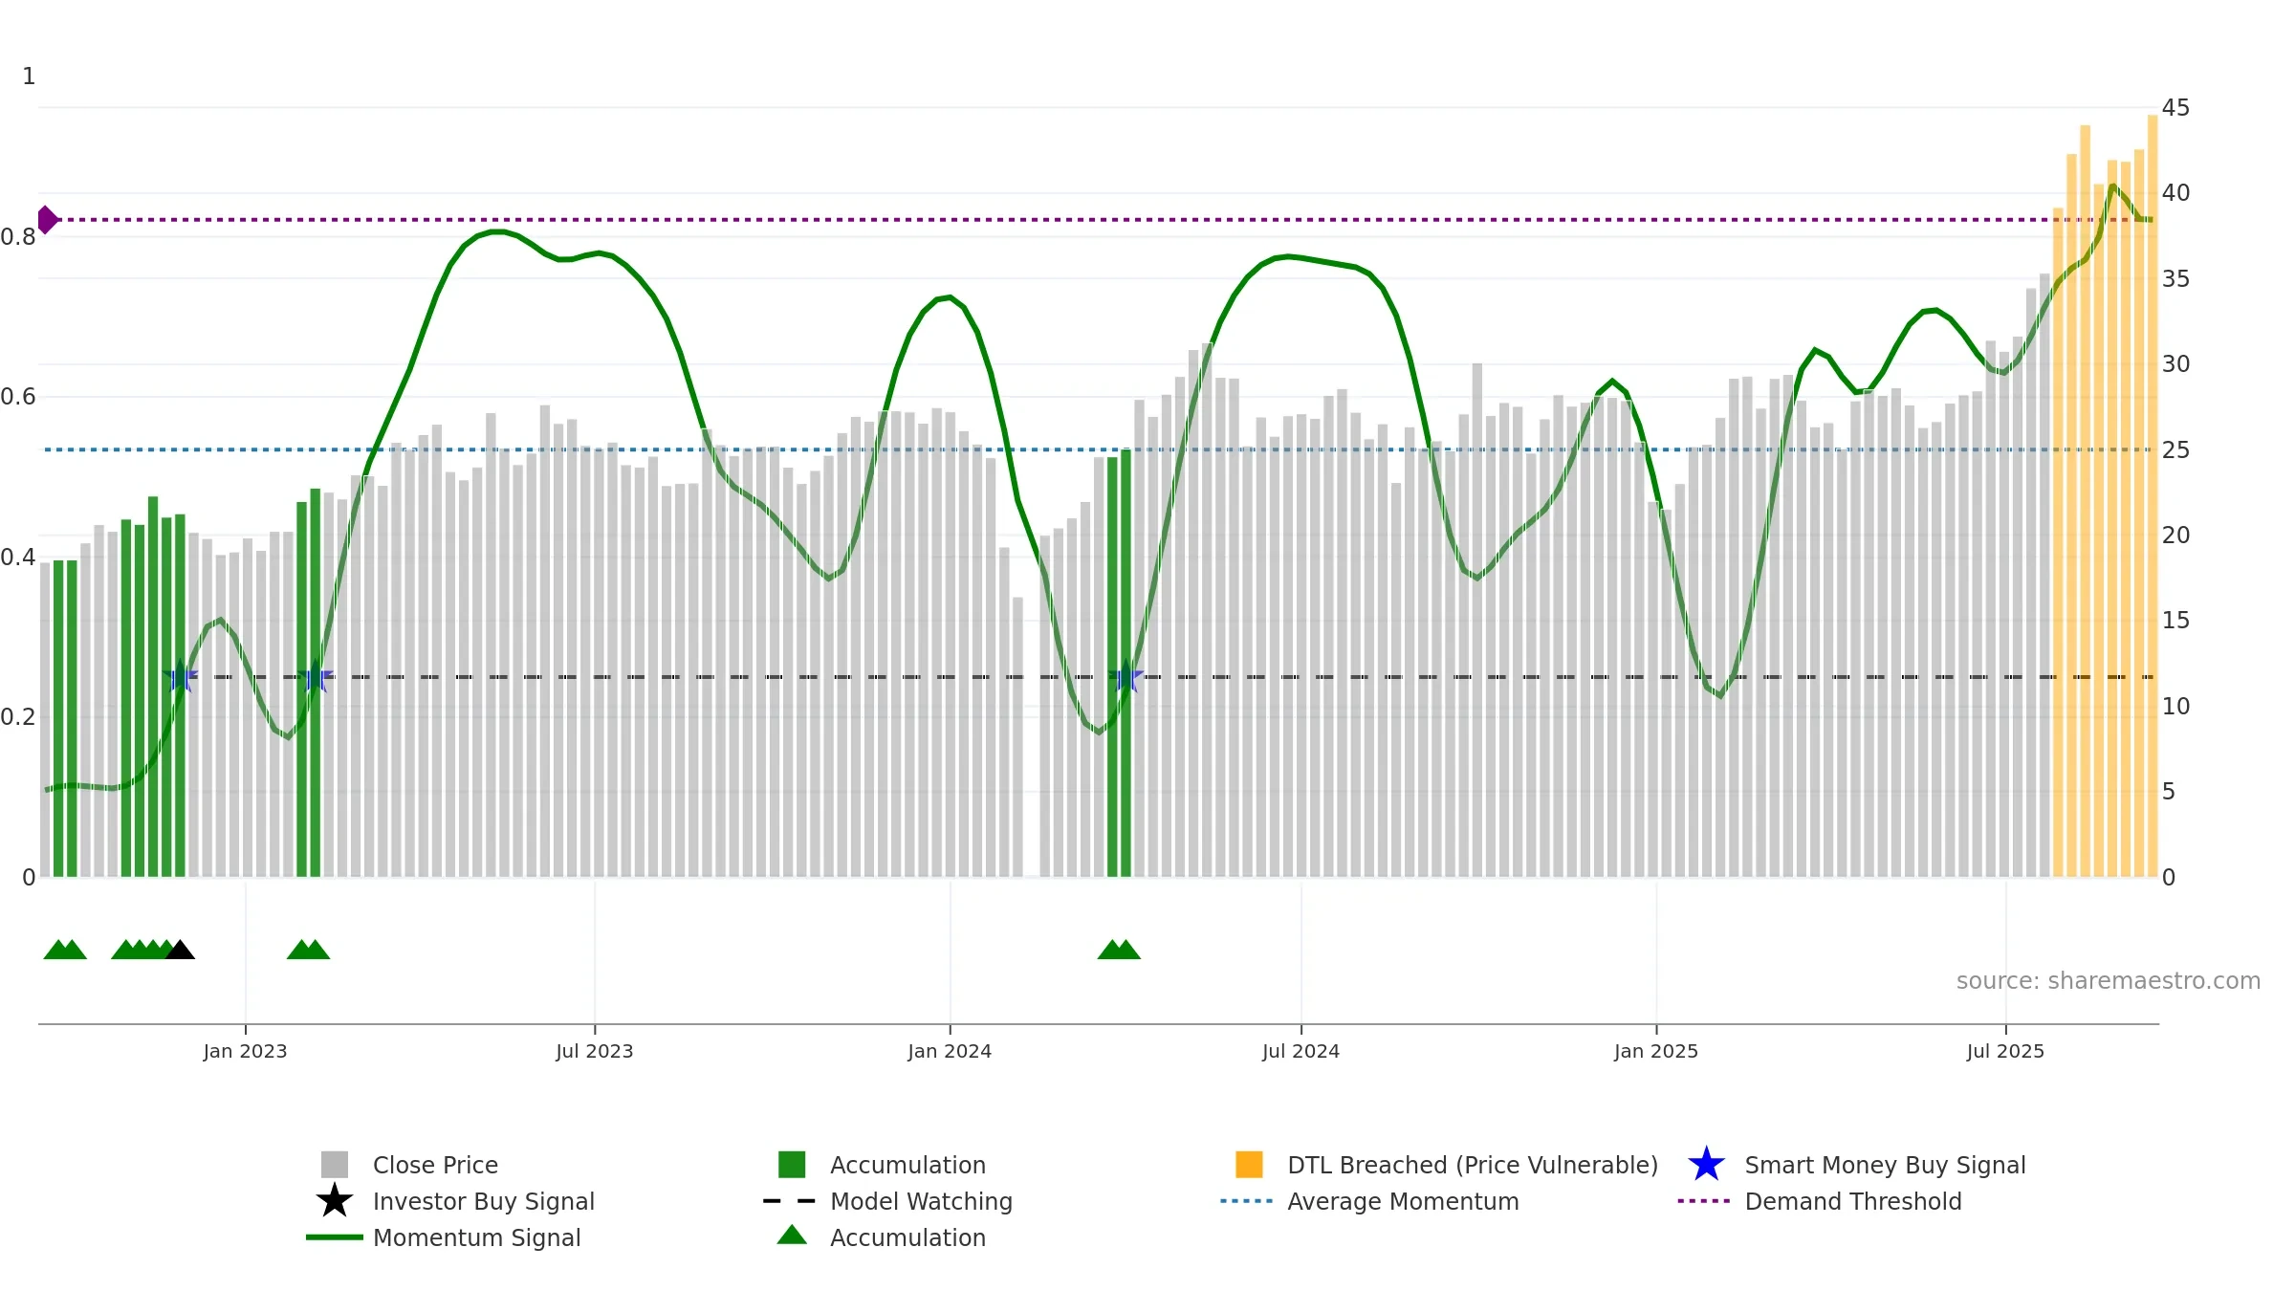The width and height of the screenshot is (2295, 1291).
Task: Toggle the Smart Money Buy Signal label
Action: click(x=1885, y=1165)
